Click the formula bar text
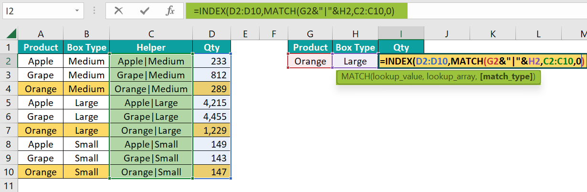Viewport: 587px width, 192px height. [x=294, y=11]
